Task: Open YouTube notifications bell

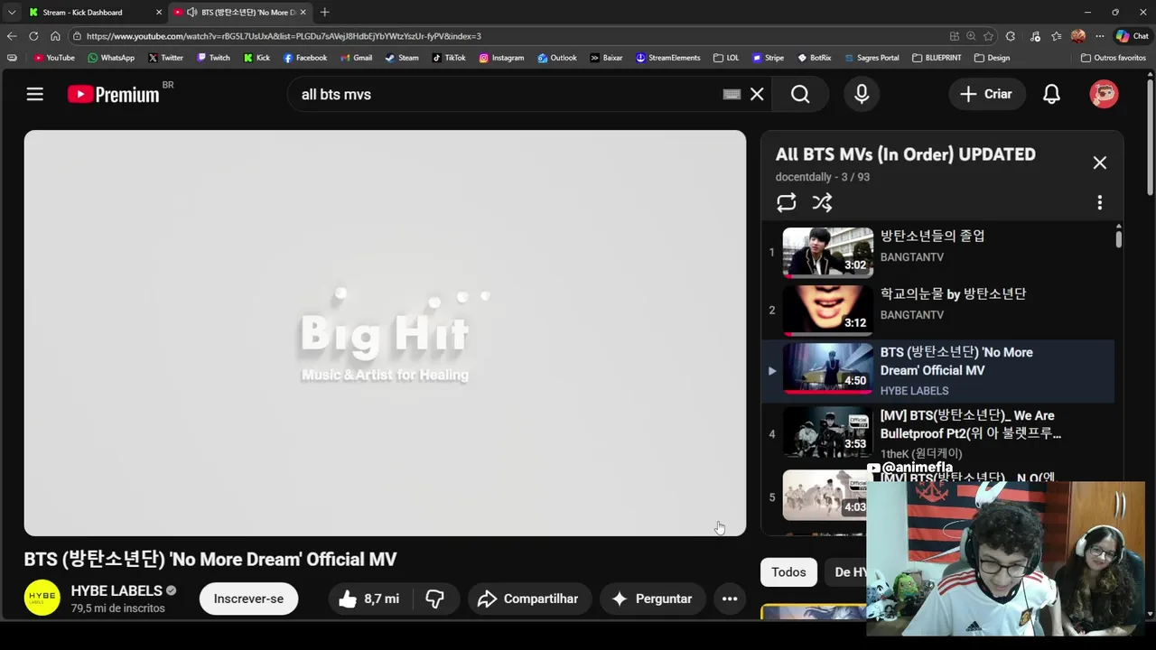Action: (x=1051, y=94)
